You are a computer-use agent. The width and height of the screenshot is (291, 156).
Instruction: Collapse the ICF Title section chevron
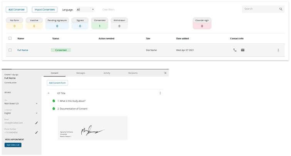click(49, 93)
